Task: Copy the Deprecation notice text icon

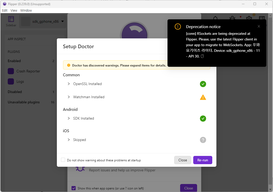Action: (202, 56)
